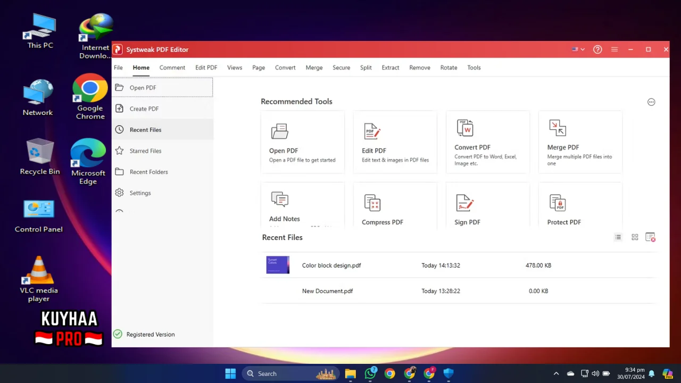Viewport: 681px width, 383px height.
Task: Open the Merge tab
Action: (x=314, y=68)
